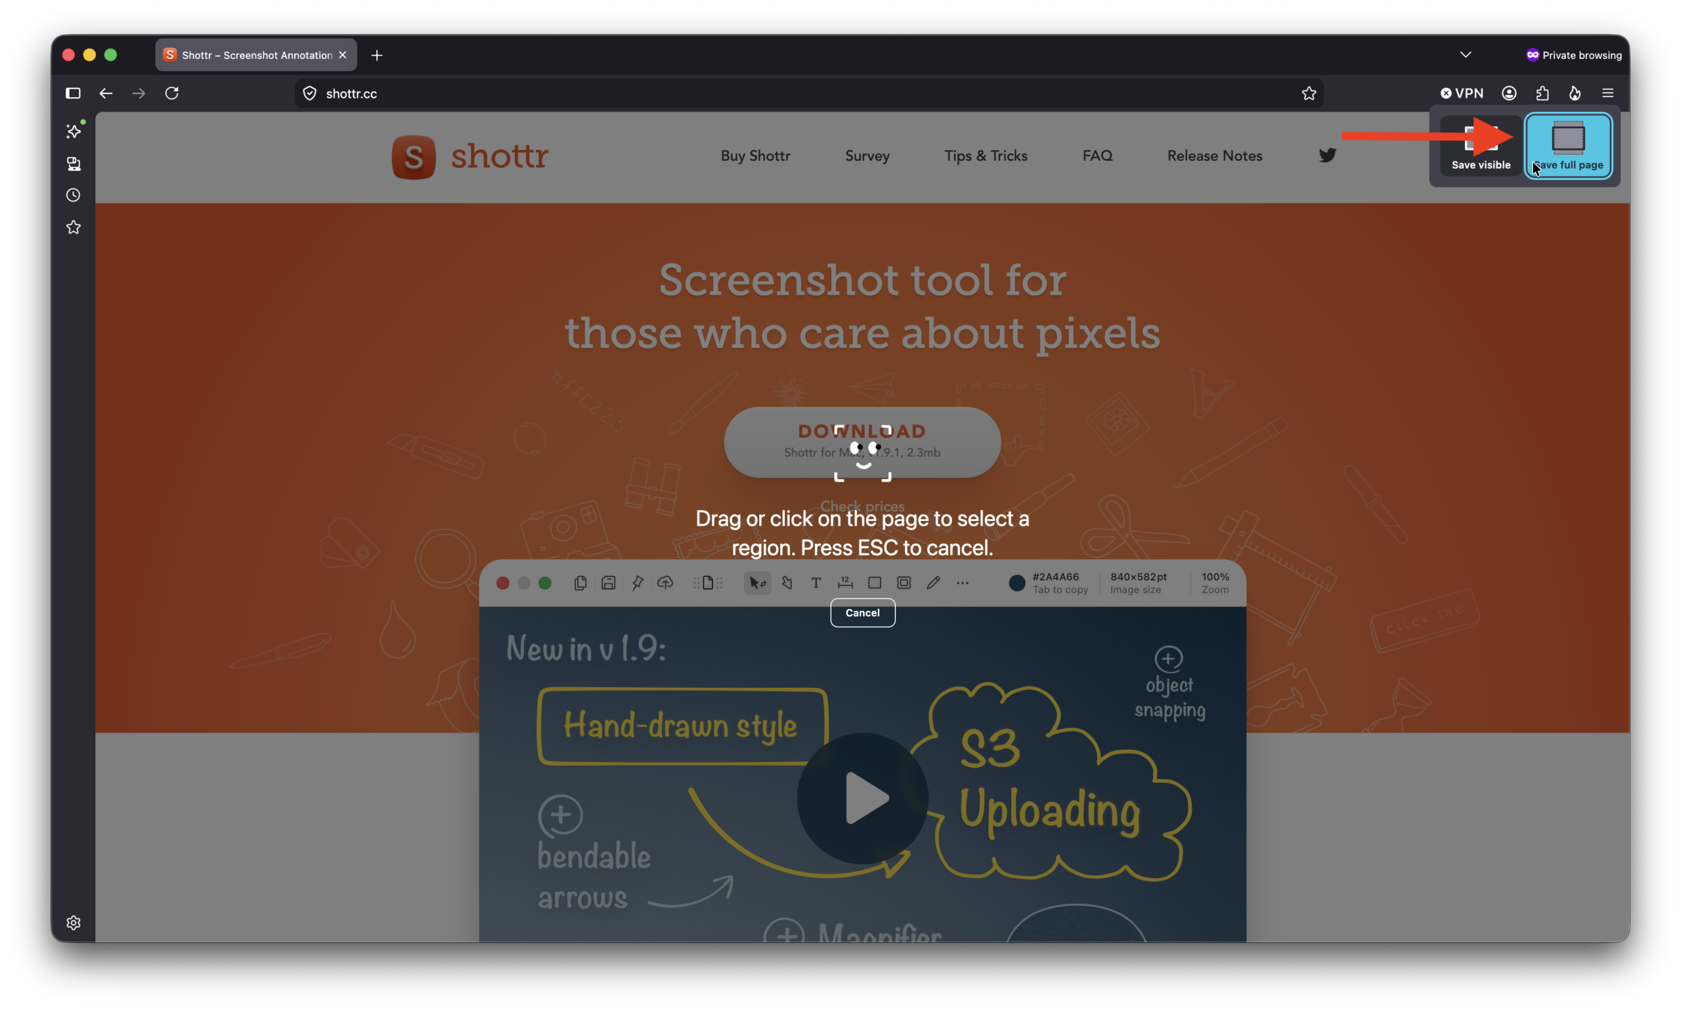Viewport: 1681px width, 1010px height.
Task: Click the DOWNLOAD Shottr for Mac button
Action: pyautogui.click(x=862, y=442)
